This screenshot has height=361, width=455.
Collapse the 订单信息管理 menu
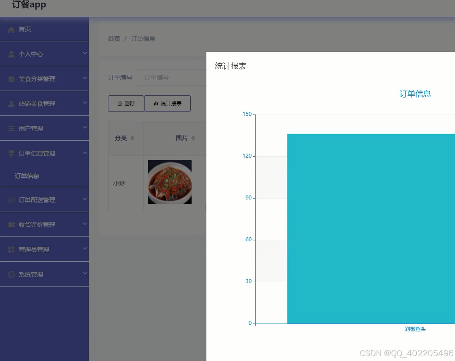pos(44,153)
